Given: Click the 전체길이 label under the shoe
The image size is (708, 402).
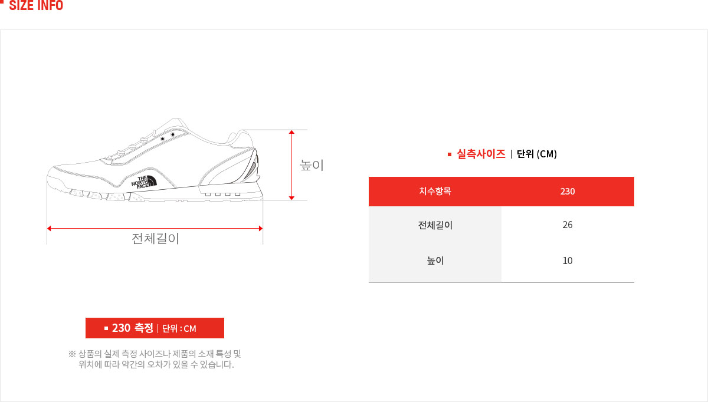Looking at the screenshot, I should pos(155,239).
